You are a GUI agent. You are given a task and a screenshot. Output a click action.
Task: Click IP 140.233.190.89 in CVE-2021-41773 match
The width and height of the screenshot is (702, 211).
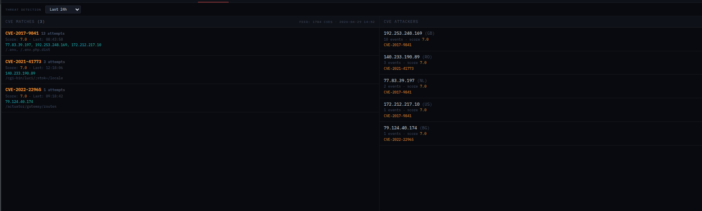[20, 73]
